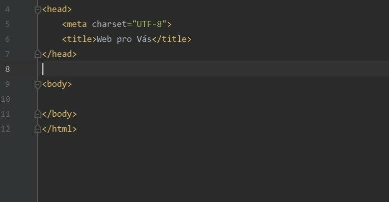The image size is (389, 202).
Task: Collapse the body tag fold marker
Action: (x=37, y=85)
